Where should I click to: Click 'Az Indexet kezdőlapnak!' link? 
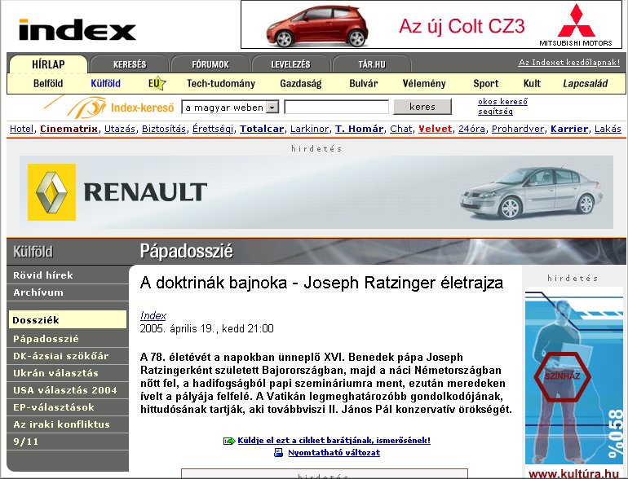click(x=569, y=63)
